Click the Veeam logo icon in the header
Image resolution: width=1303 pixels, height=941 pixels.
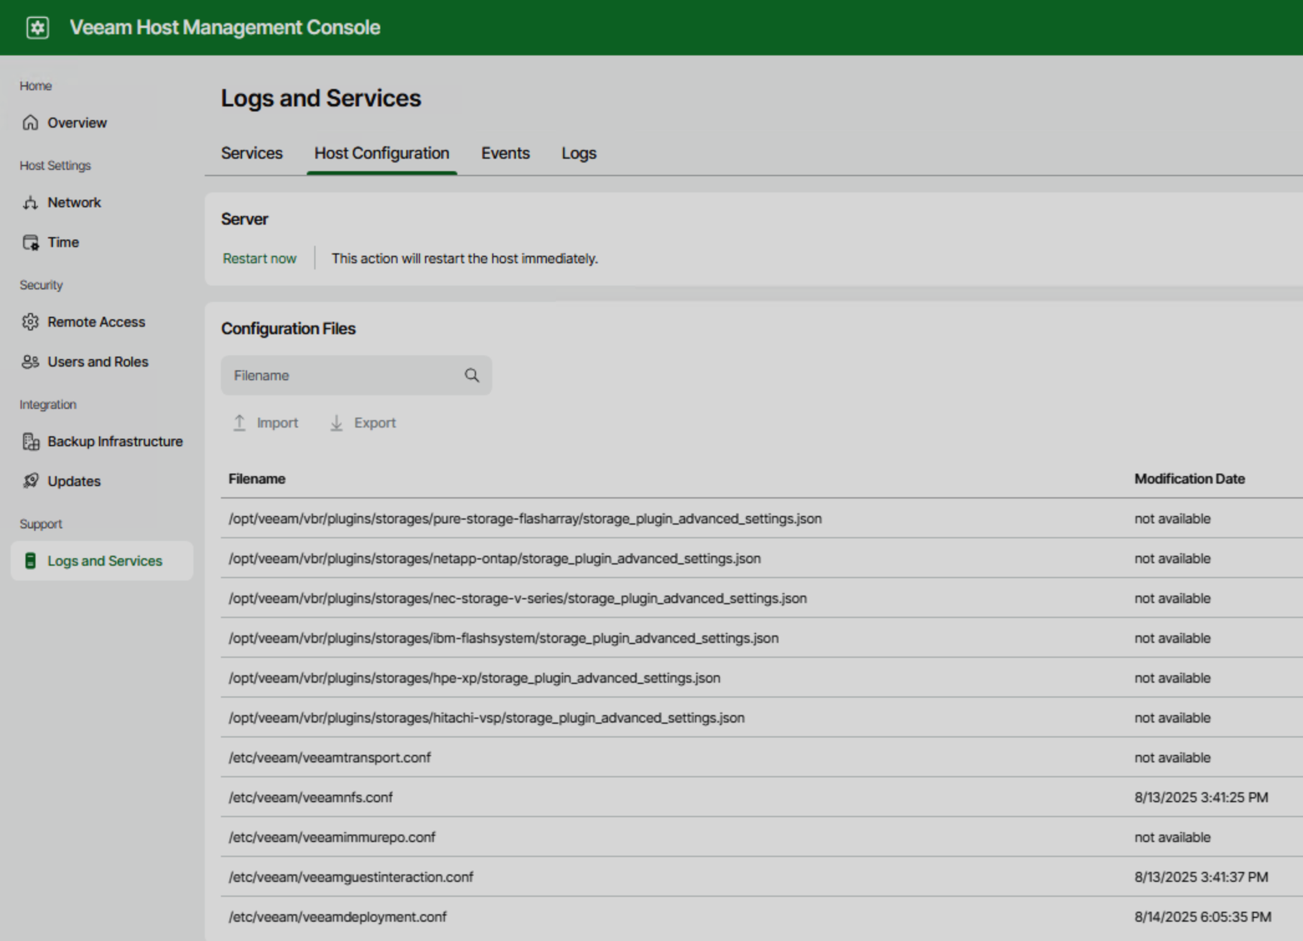click(37, 27)
